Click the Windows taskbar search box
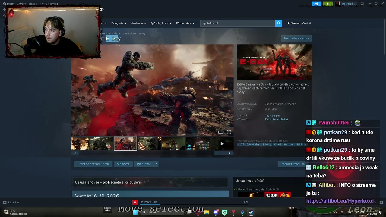The width and height of the screenshot is (386, 217). tap(162, 212)
